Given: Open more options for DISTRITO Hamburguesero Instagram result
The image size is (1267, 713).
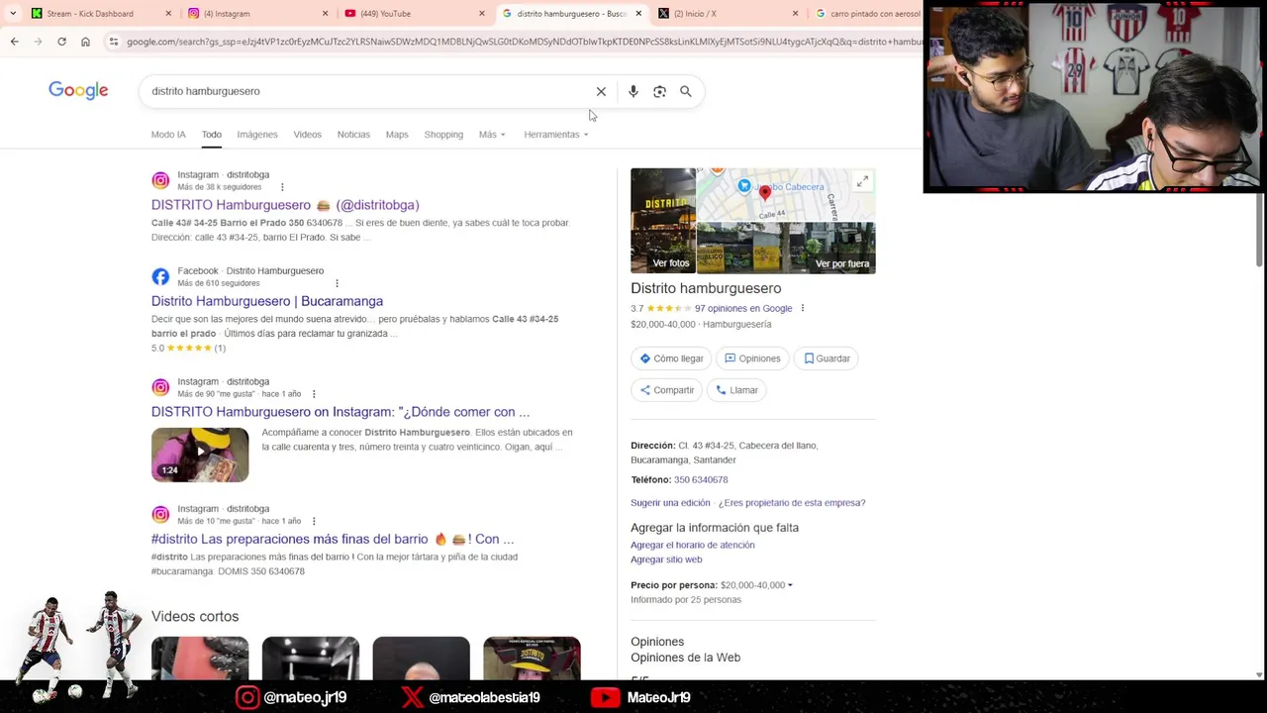Looking at the screenshot, I should (x=282, y=187).
